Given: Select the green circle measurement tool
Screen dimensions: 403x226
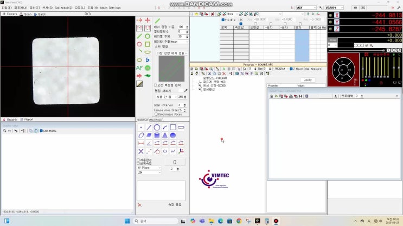Looking at the screenshot, I should [148, 36].
